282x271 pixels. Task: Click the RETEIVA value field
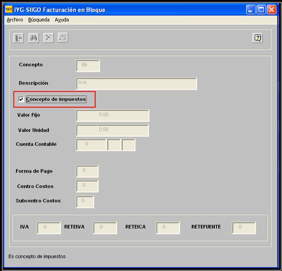click(105, 228)
